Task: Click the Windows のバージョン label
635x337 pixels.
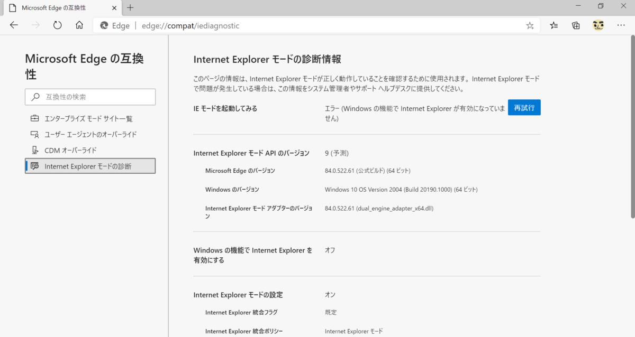Action: coord(232,189)
